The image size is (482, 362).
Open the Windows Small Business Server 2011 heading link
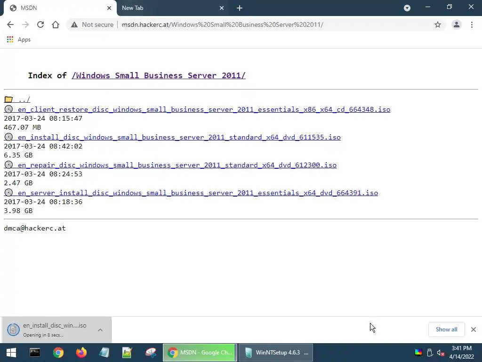click(159, 75)
